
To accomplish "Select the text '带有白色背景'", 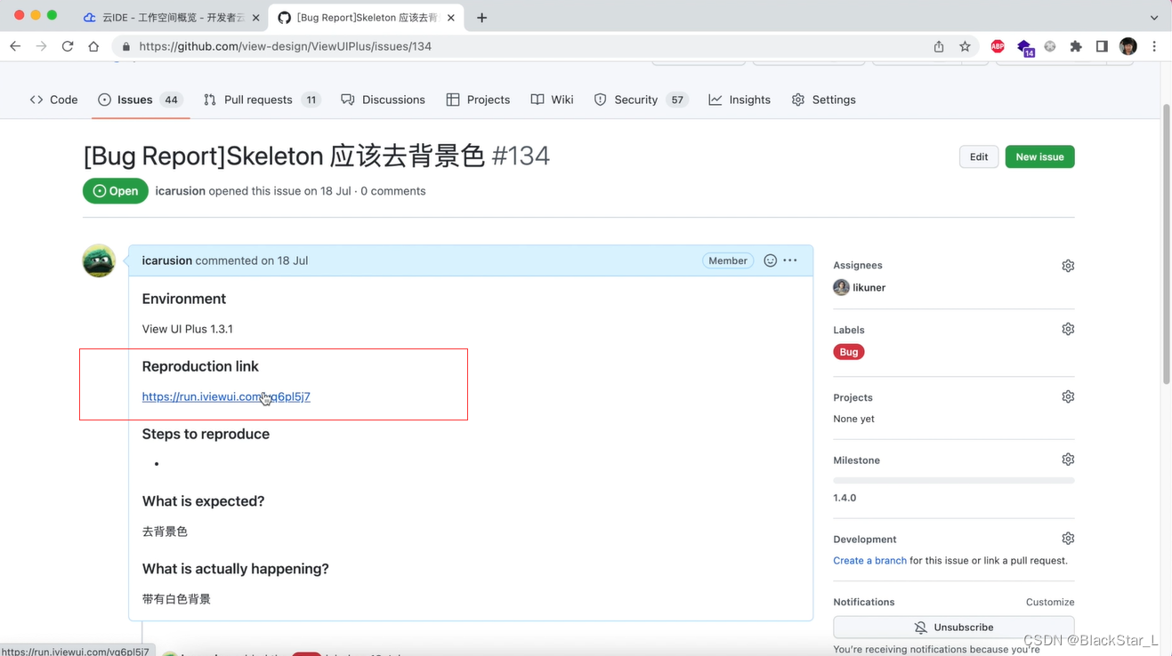I will pyautogui.click(x=176, y=599).
